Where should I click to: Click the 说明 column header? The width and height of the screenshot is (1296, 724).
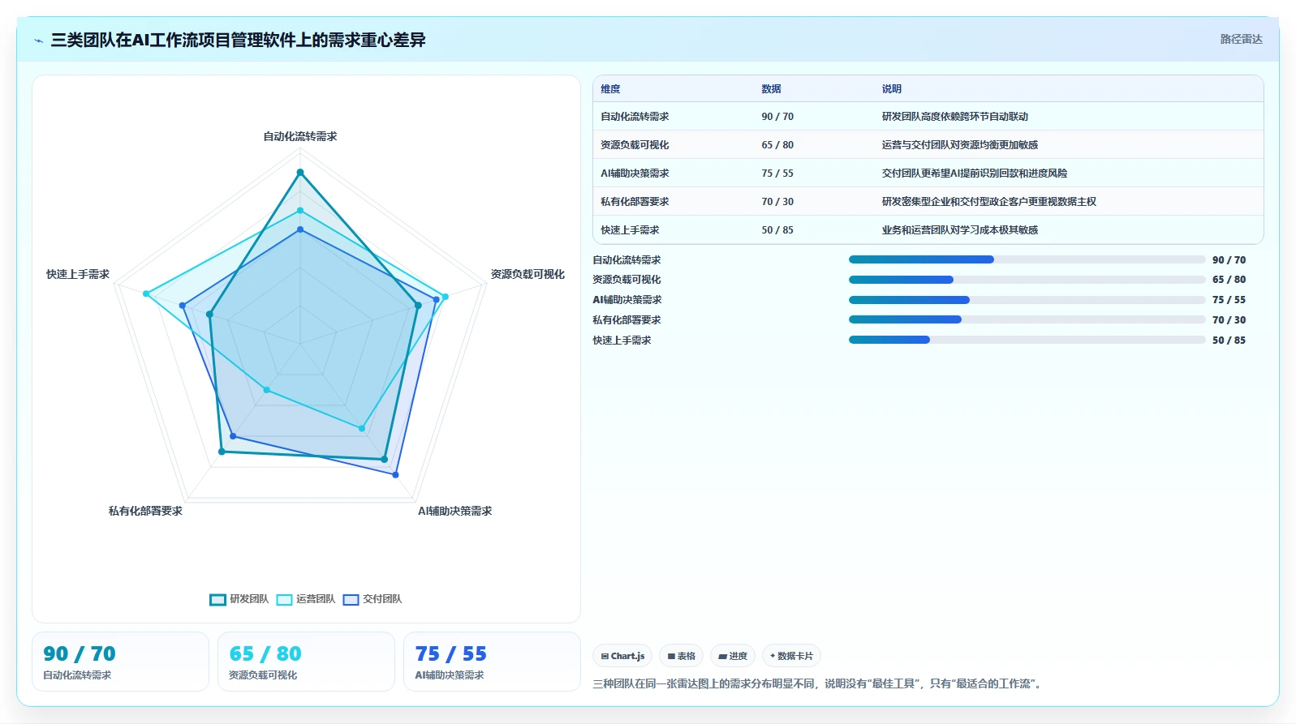point(891,89)
